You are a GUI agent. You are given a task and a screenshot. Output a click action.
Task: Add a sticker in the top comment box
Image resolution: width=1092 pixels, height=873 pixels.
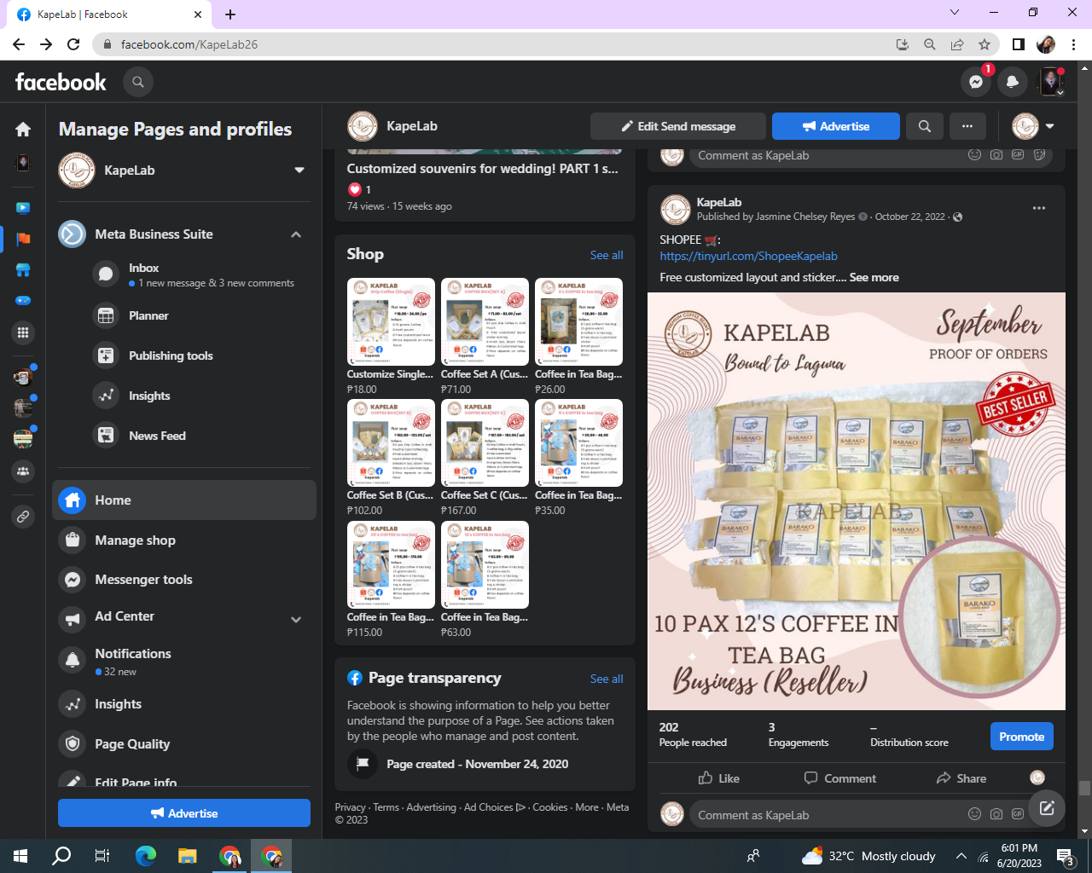[1040, 155]
